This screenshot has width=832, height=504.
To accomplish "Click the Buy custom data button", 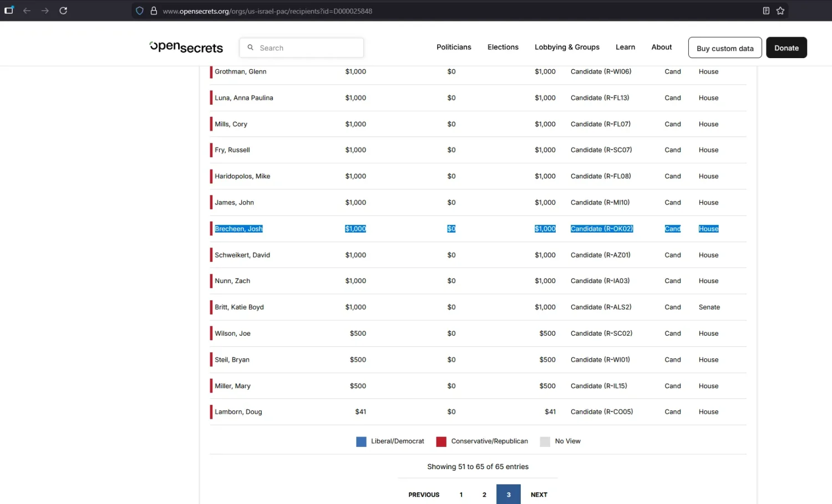I will click(725, 48).
